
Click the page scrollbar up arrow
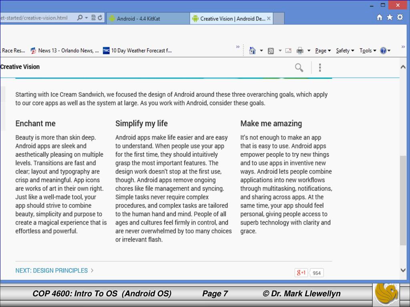[403, 67]
